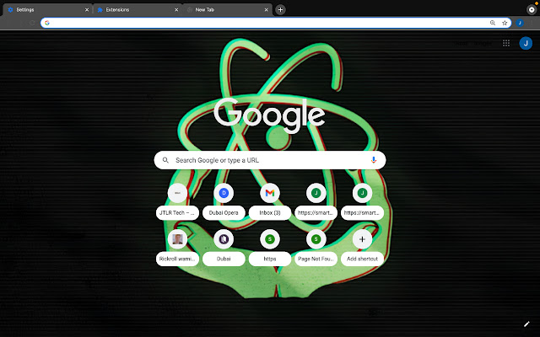Bookmark this page with the star icon

click(505, 23)
